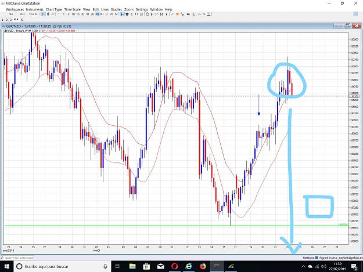Switch to workspace tab 3
This screenshot has width=363, height=272.
click(x=10, y=20)
